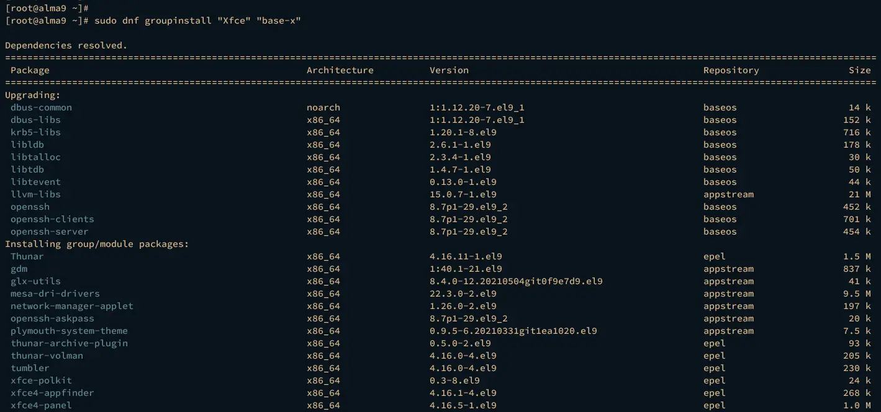Select the 'plymouth-system-theme' package name

pos(69,331)
